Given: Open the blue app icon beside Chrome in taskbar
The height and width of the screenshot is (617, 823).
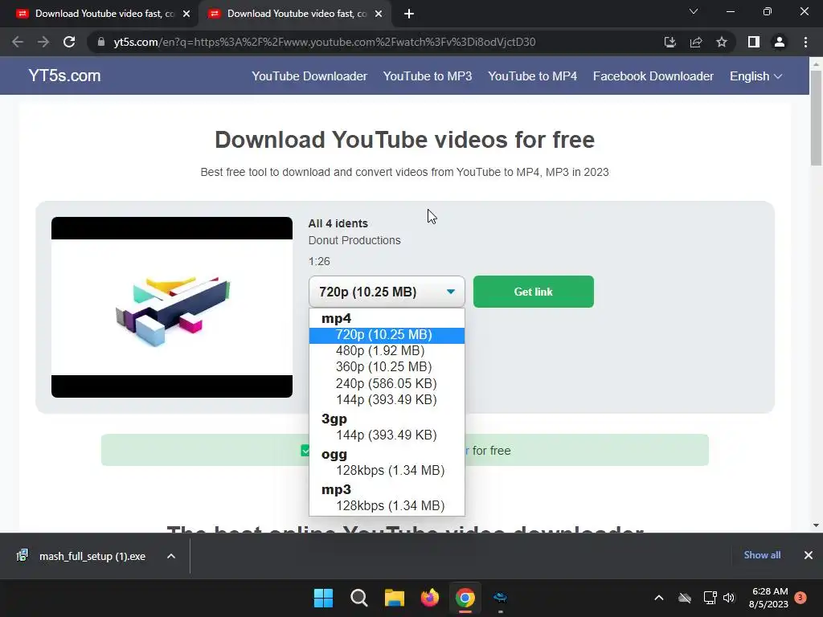Looking at the screenshot, I should [x=500, y=598].
